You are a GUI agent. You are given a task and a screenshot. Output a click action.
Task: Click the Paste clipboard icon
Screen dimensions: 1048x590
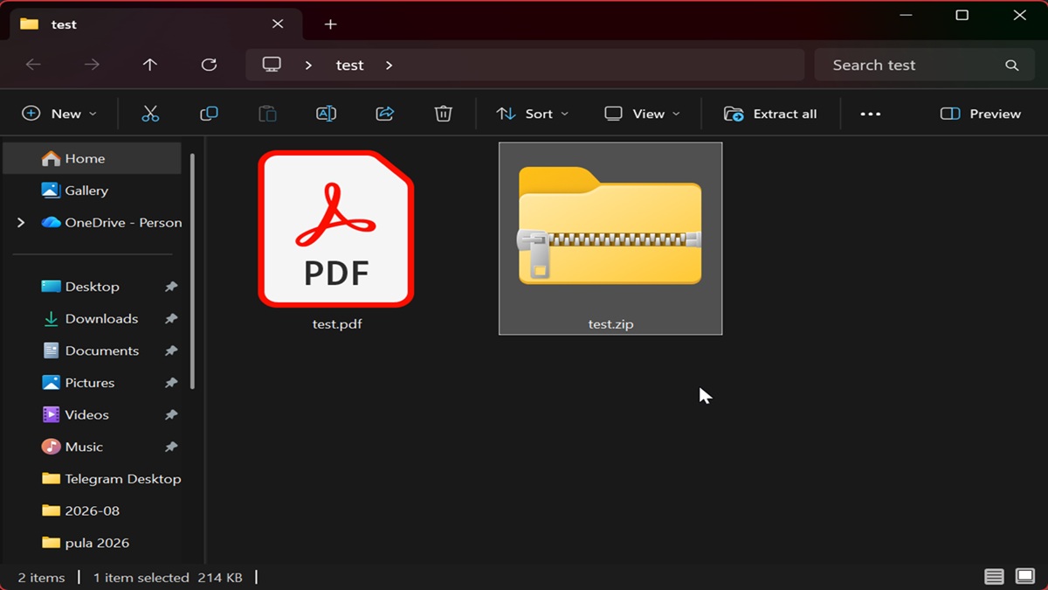point(267,114)
